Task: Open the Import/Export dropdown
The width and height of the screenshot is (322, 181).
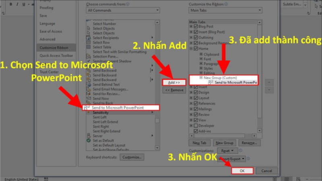Action: tap(231, 158)
